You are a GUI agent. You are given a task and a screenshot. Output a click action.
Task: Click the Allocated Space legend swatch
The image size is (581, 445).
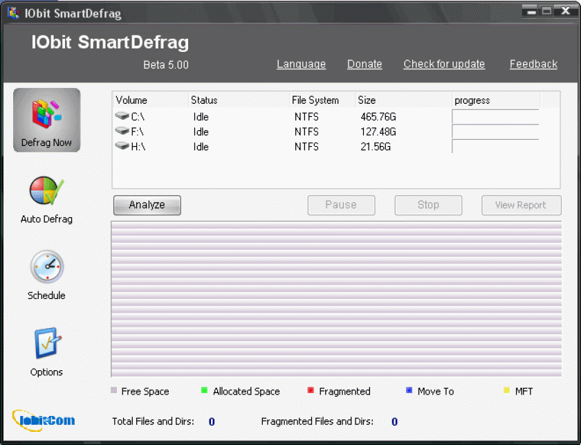coord(204,390)
